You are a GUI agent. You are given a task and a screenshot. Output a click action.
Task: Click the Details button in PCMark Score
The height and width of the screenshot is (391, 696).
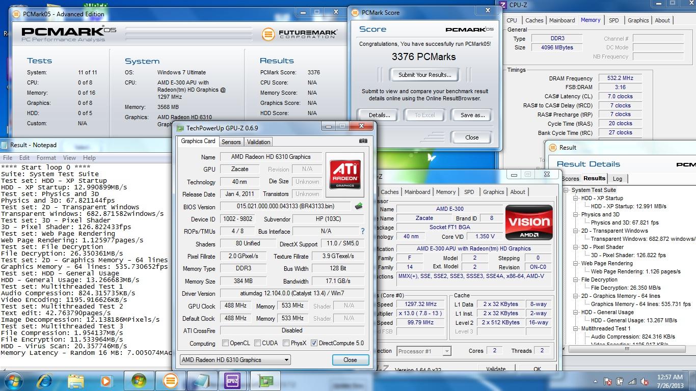(379, 115)
